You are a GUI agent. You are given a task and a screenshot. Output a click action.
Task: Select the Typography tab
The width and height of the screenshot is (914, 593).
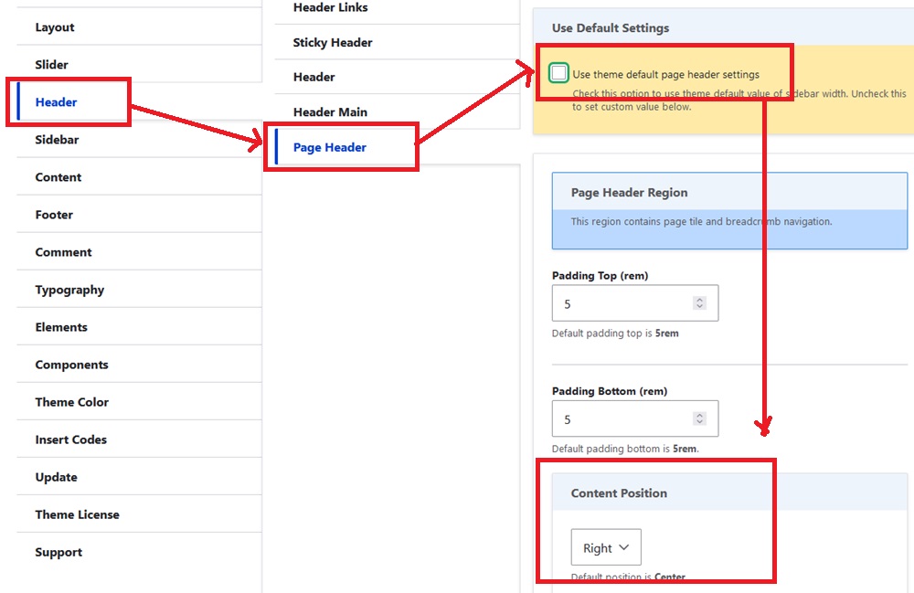coord(69,290)
